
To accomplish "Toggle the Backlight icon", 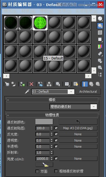I will point(100,26).
